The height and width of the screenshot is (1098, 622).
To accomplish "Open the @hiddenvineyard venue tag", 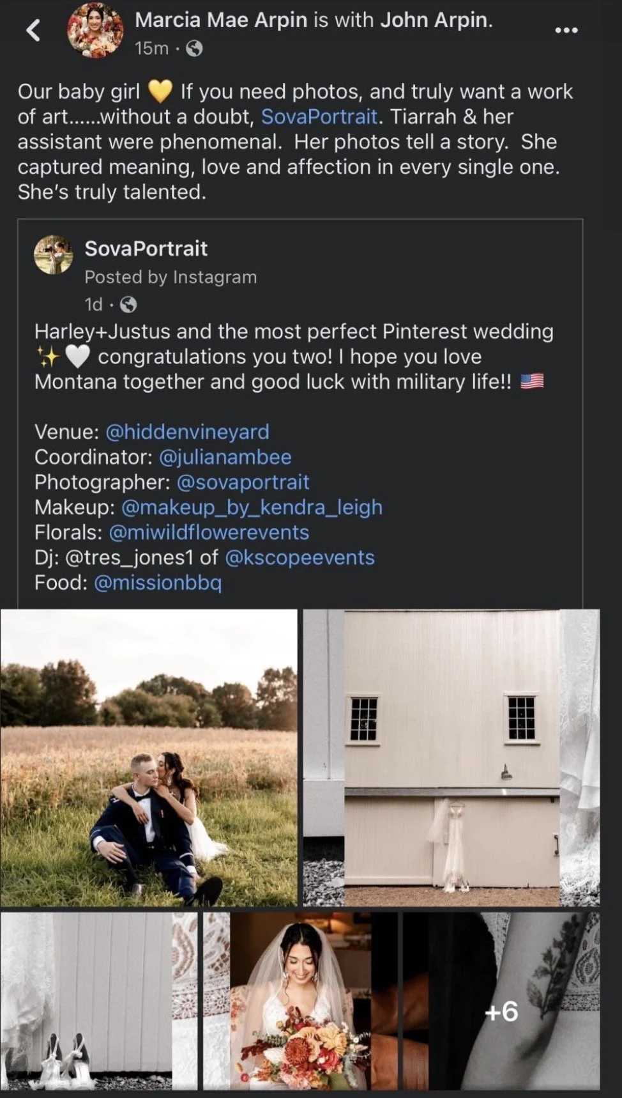I will tap(187, 432).
